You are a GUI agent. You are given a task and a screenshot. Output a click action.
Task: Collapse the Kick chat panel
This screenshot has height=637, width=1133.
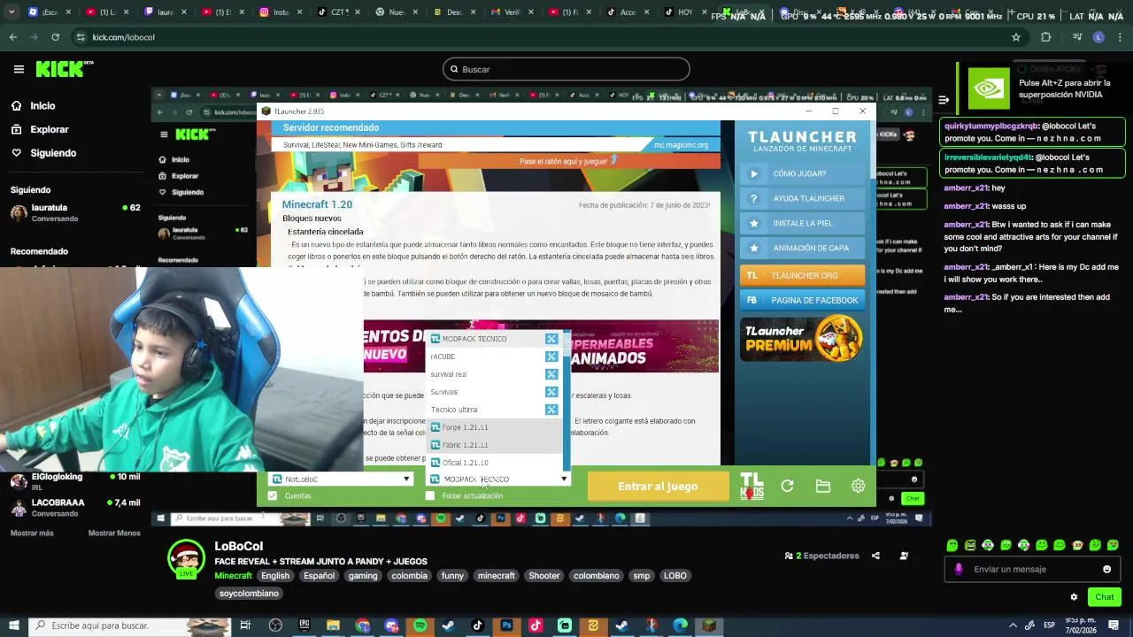pyautogui.click(x=944, y=100)
